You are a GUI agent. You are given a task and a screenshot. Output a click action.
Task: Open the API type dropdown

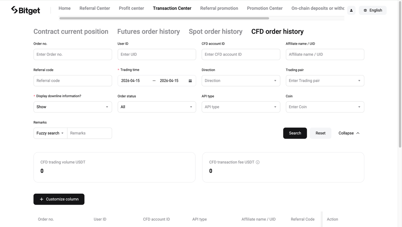point(241,107)
